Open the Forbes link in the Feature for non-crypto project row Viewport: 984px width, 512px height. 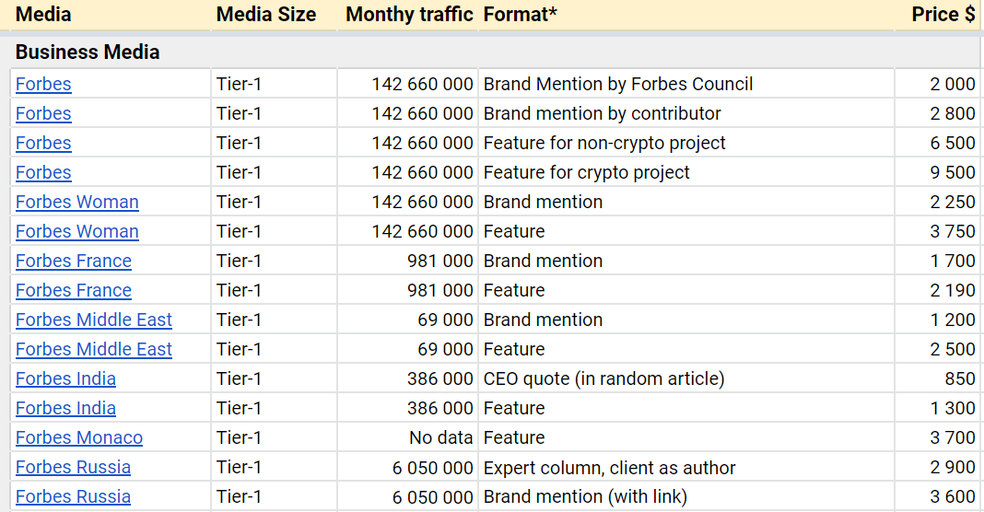click(x=43, y=143)
